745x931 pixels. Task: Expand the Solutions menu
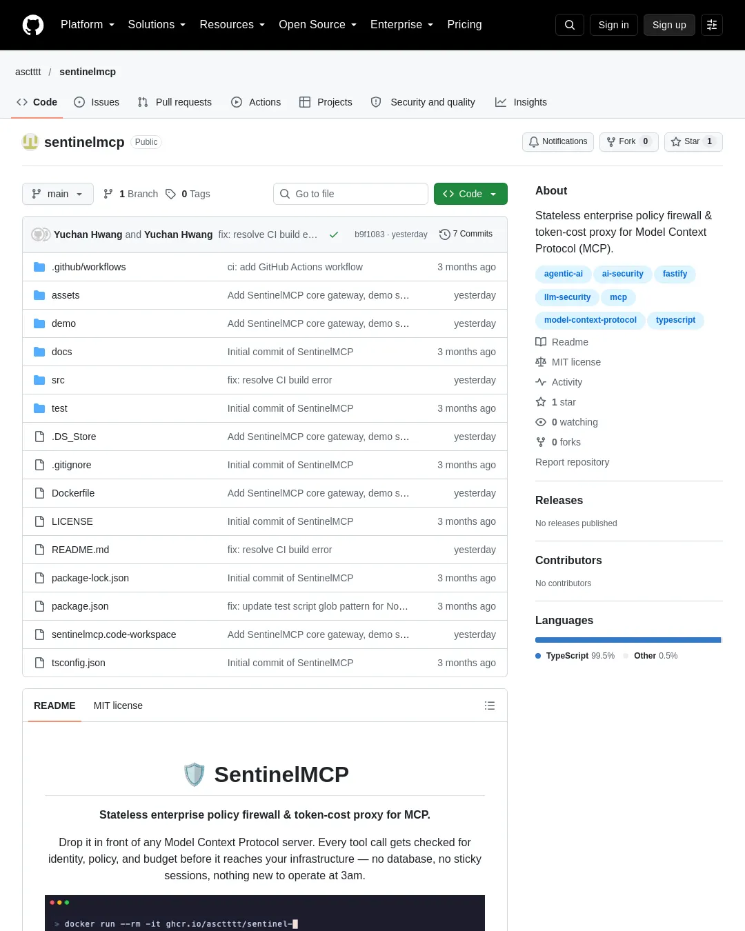point(157,25)
